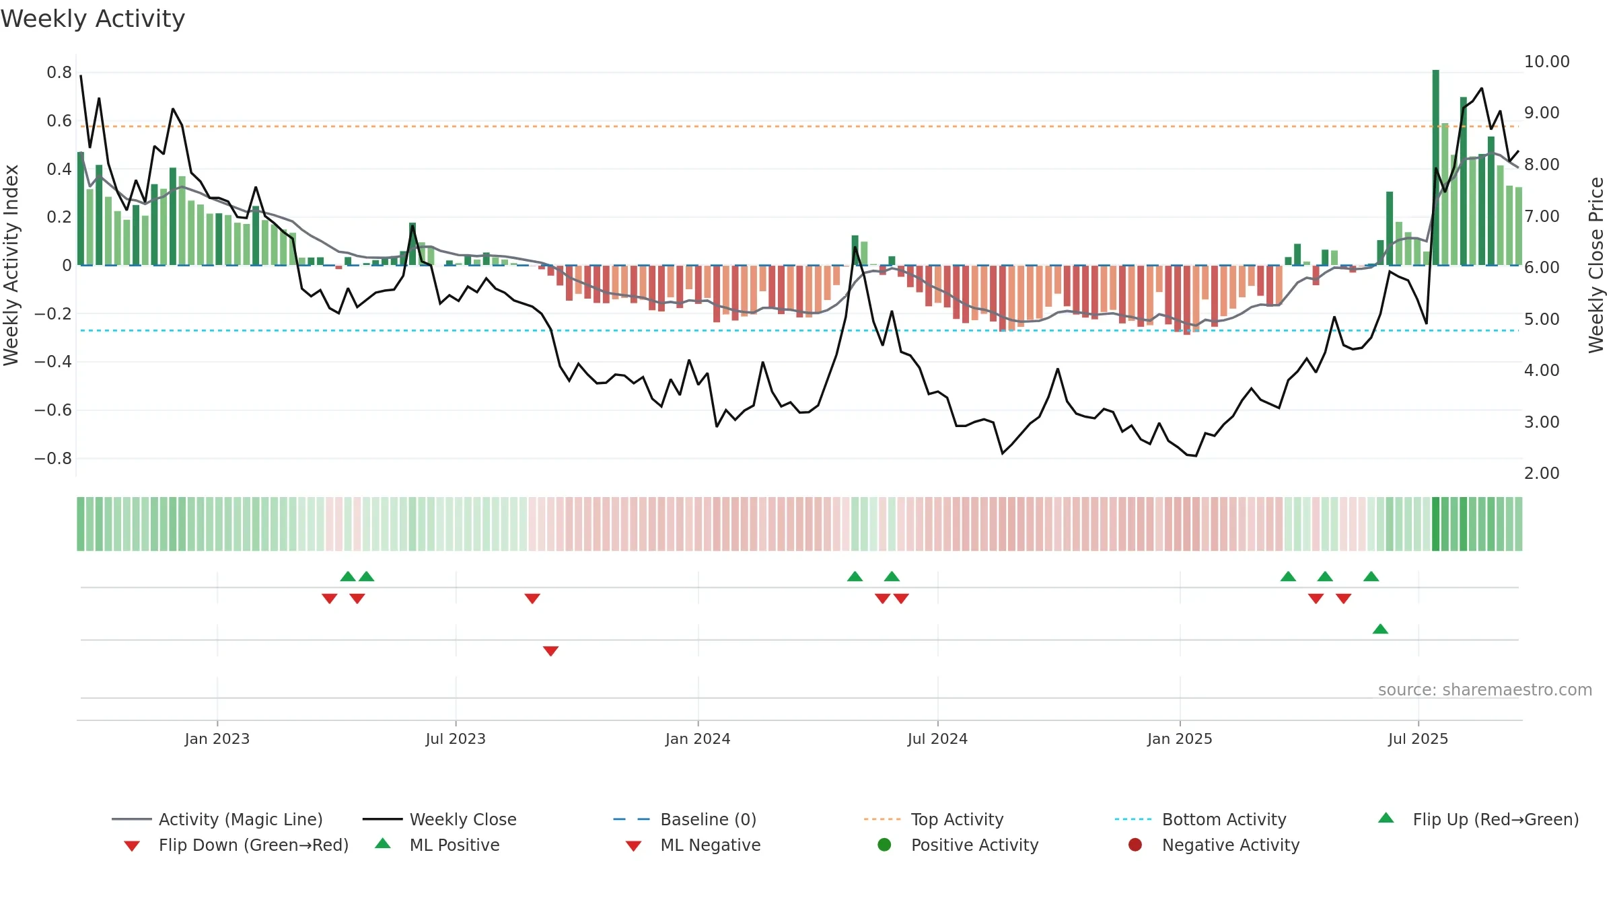Click the Weekly Close Price axis title

tap(1596, 265)
